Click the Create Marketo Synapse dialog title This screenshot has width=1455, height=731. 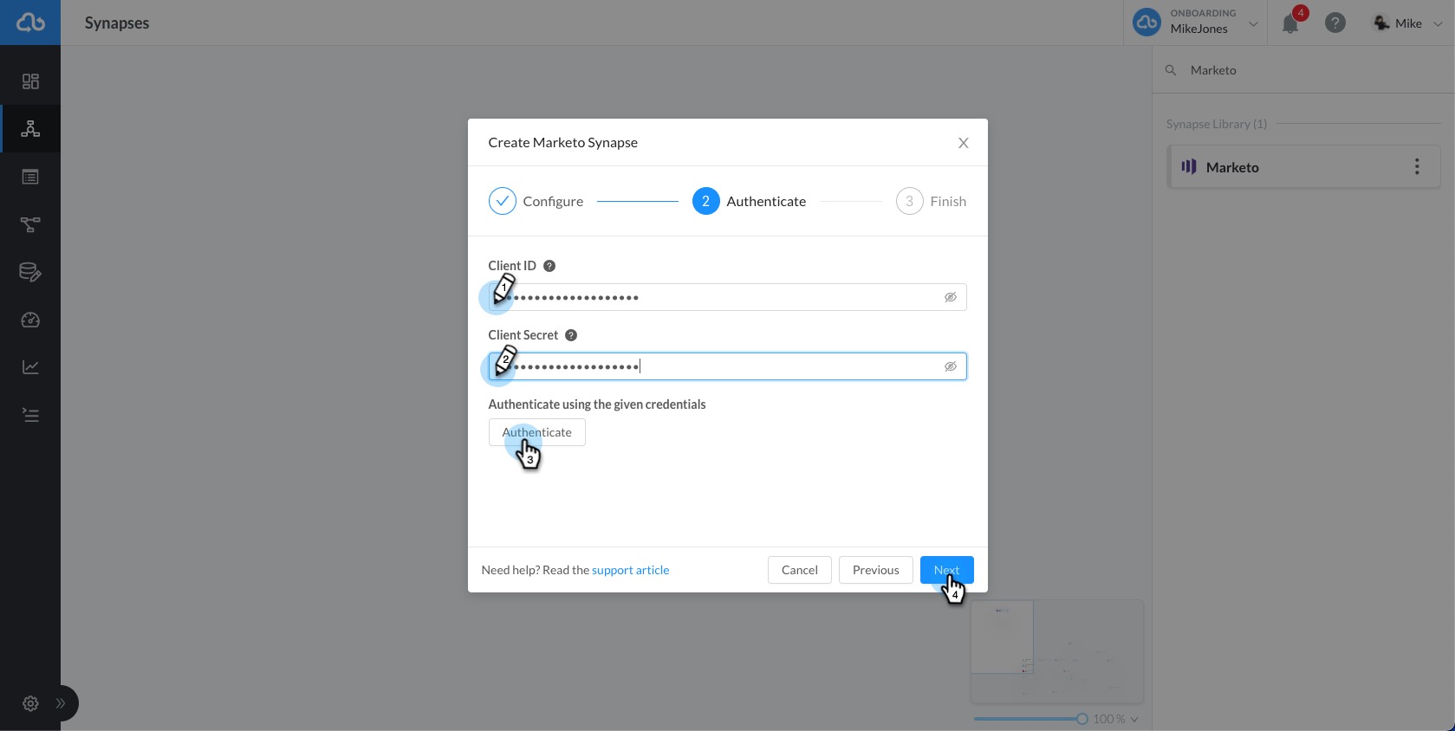(563, 143)
